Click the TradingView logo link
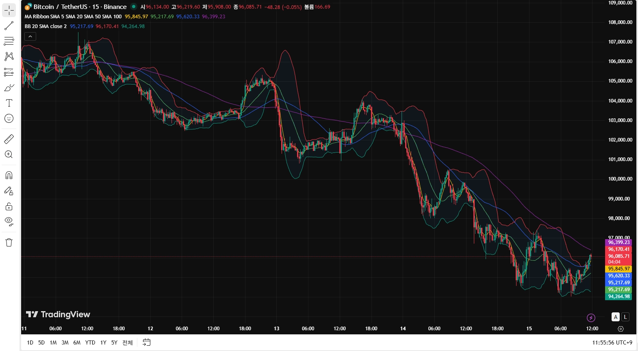The width and height of the screenshot is (638, 351). coord(58,314)
